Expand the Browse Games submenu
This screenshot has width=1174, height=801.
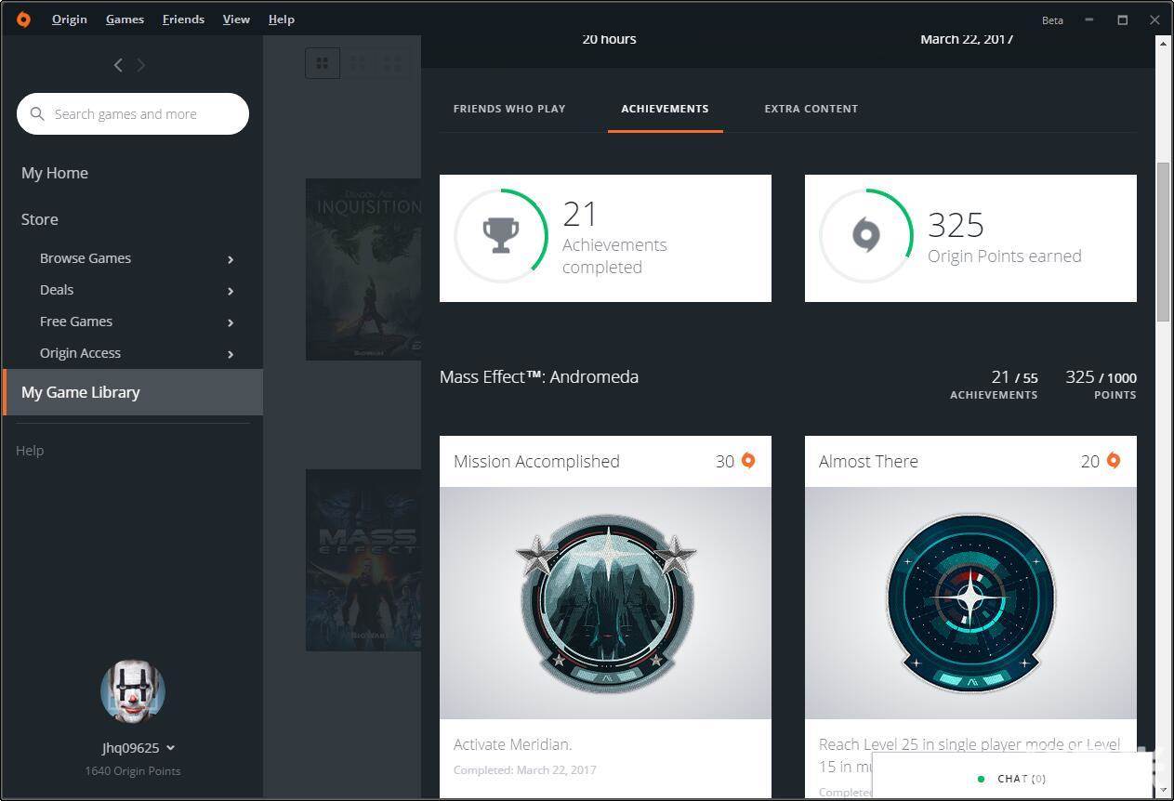click(x=231, y=259)
